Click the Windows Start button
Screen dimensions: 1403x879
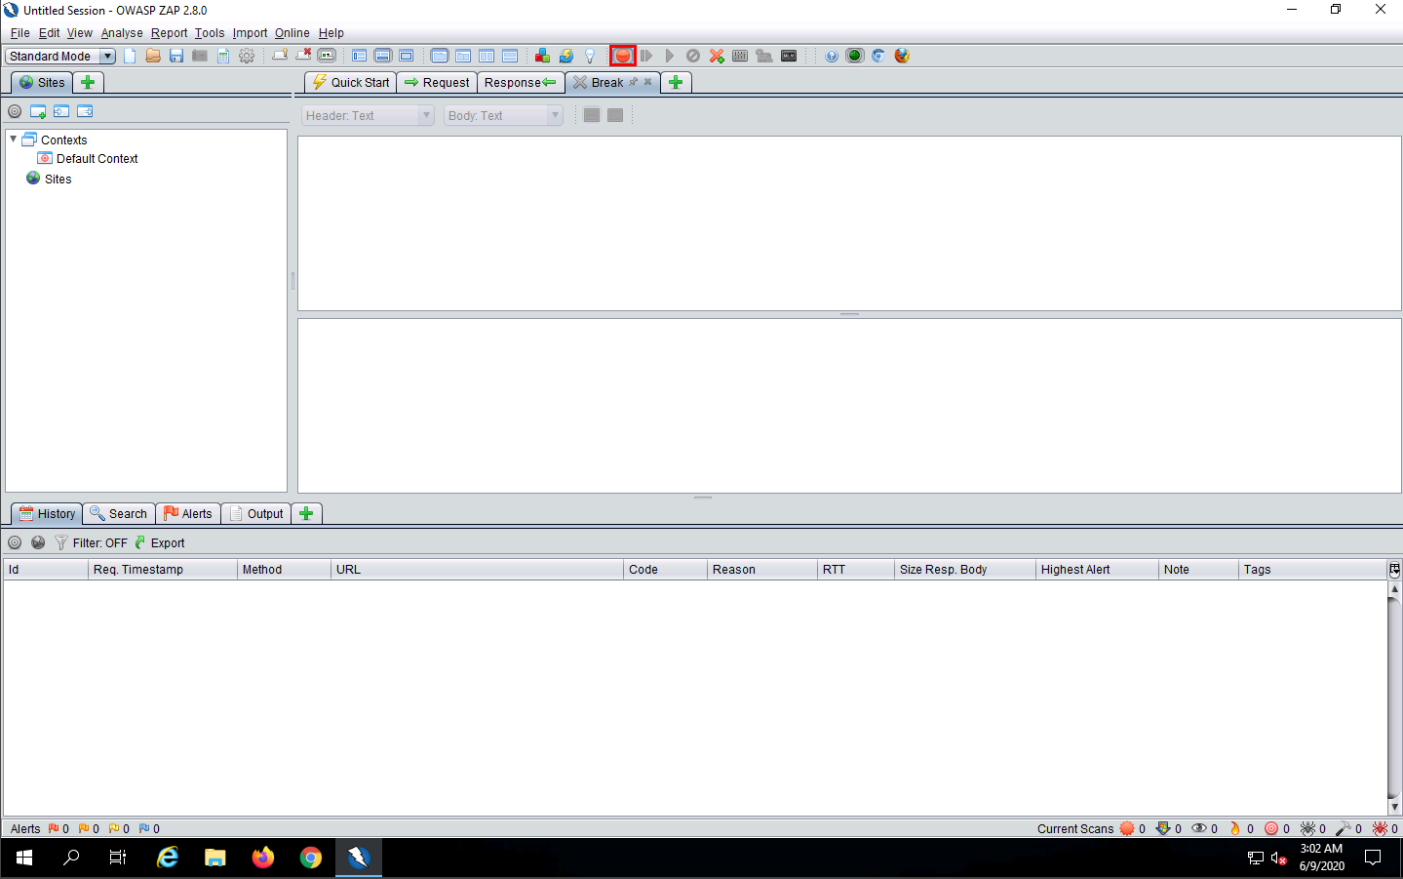point(24,858)
